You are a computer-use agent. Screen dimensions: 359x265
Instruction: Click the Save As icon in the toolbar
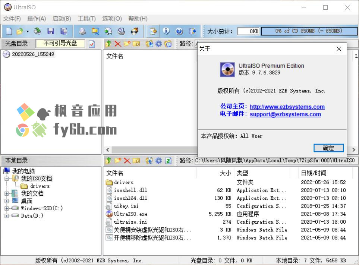pyautogui.click(x=64, y=31)
